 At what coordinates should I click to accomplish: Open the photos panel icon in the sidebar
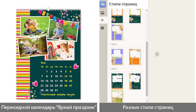click(102, 12)
